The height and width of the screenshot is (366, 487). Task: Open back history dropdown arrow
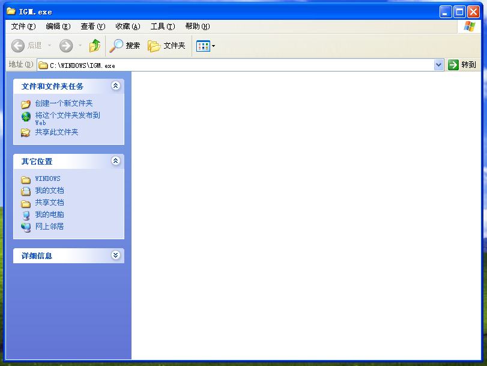pos(49,46)
